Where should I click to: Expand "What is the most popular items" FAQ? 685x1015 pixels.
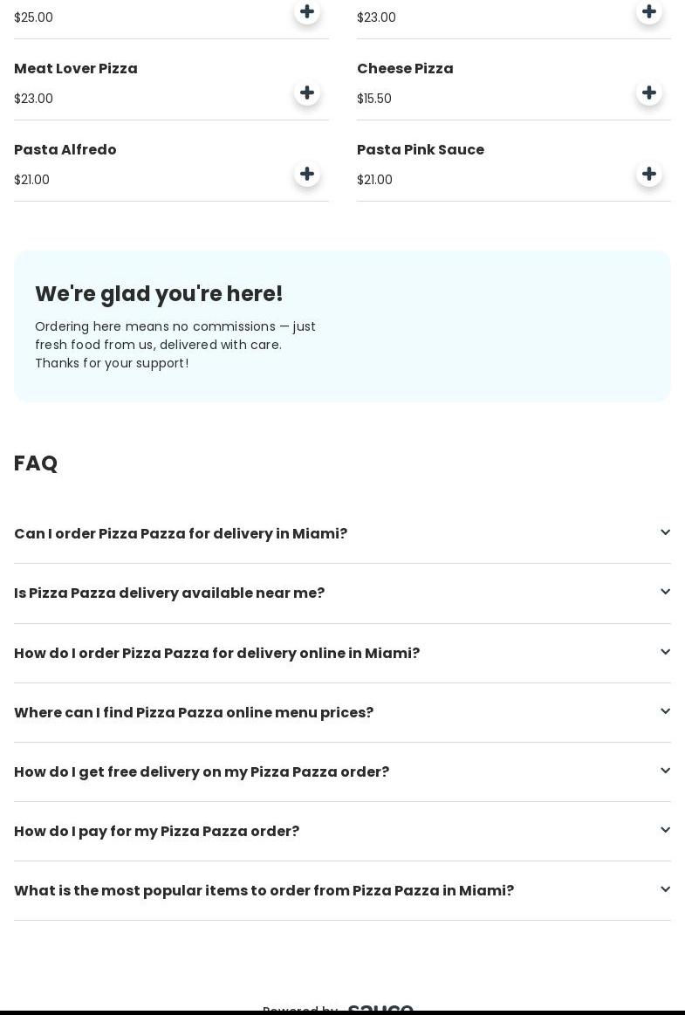tap(665, 890)
